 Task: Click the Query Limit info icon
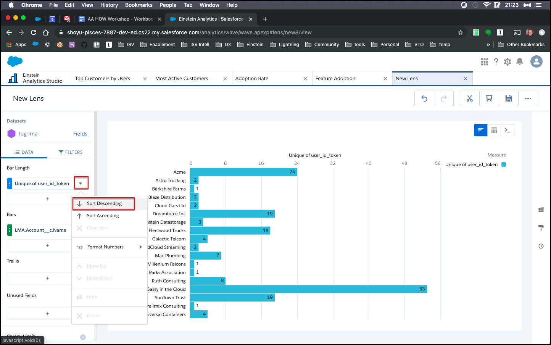click(x=83, y=337)
